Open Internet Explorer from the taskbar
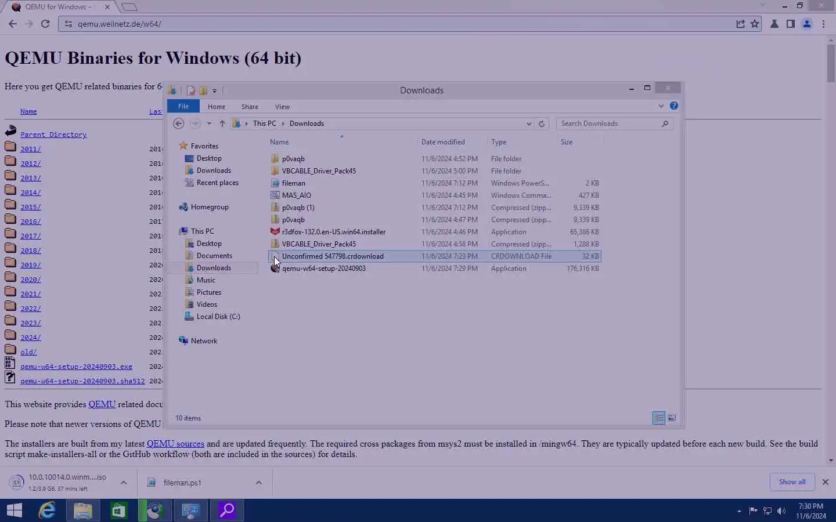 47,510
